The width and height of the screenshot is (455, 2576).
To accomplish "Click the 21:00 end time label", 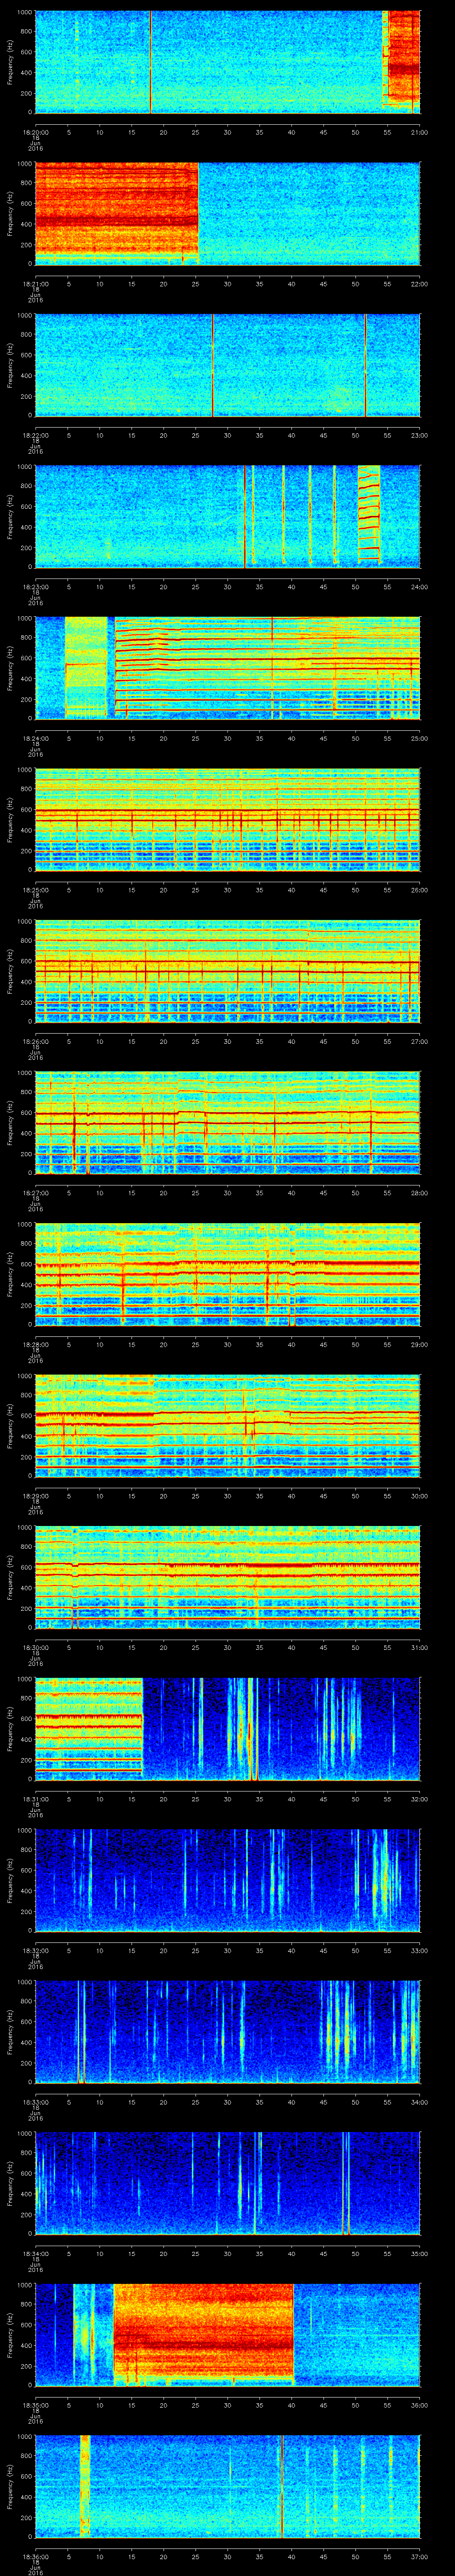I will click(x=419, y=132).
